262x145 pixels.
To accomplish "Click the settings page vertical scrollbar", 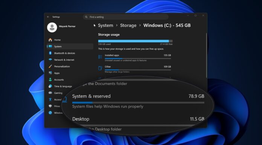I will [207, 55].
